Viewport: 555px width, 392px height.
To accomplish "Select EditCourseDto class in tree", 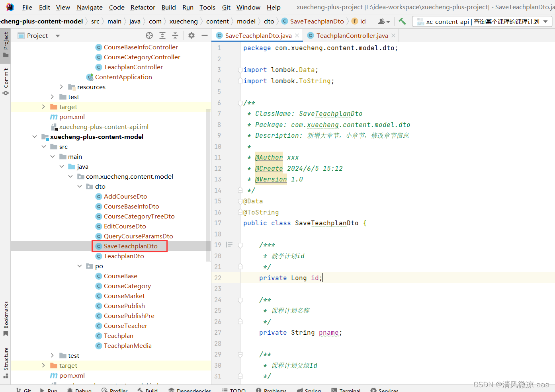I will pyautogui.click(x=125, y=226).
